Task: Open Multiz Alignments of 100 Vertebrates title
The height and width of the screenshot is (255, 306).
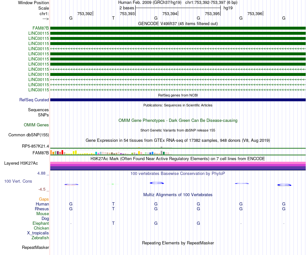Action: (x=178, y=195)
